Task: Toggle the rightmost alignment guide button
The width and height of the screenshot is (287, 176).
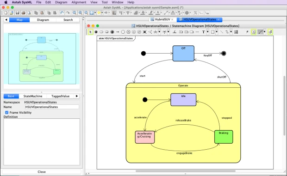Action: [270, 32]
